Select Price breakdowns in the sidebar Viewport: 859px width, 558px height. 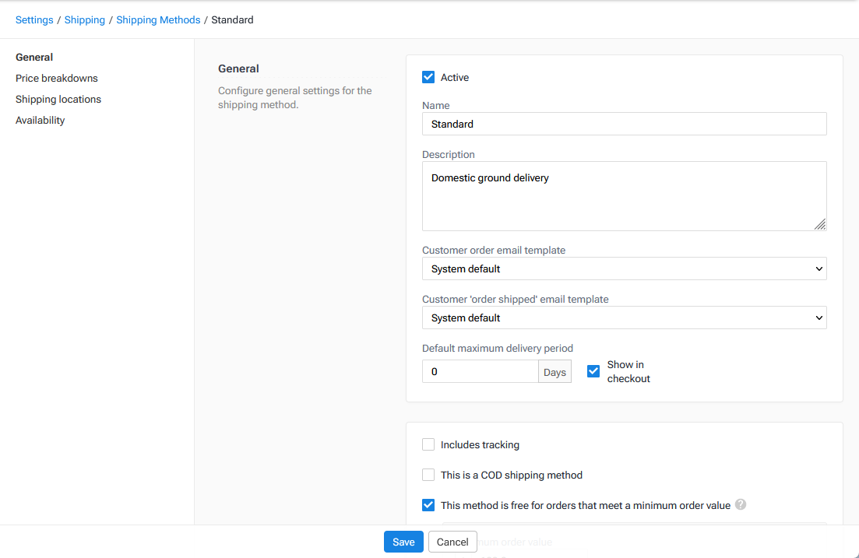point(56,78)
